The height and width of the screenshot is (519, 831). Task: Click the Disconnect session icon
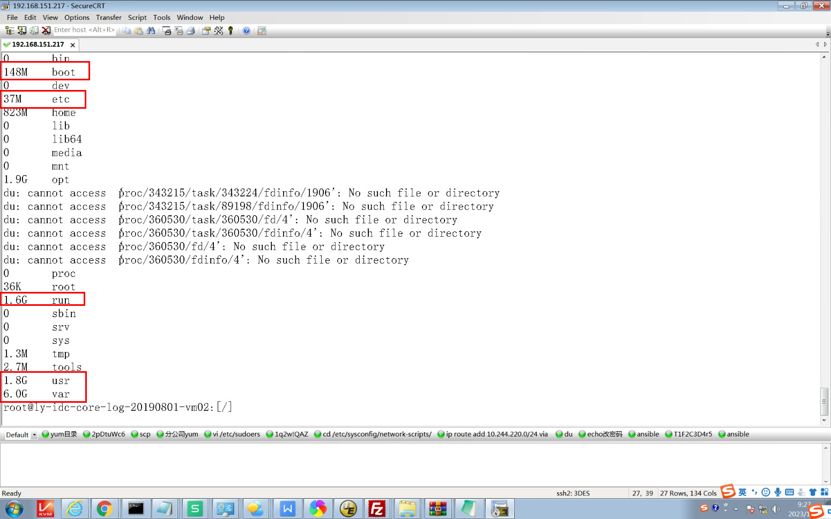(x=46, y=31)
